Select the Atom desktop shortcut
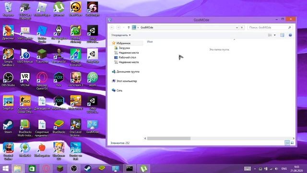The width and height of the screenshot is (307, 173). point(93,79)
